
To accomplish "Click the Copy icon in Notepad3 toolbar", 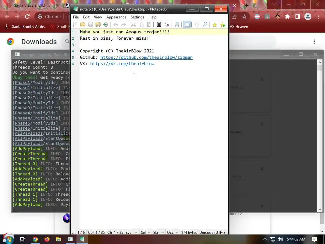I will [x=141, y=24].
